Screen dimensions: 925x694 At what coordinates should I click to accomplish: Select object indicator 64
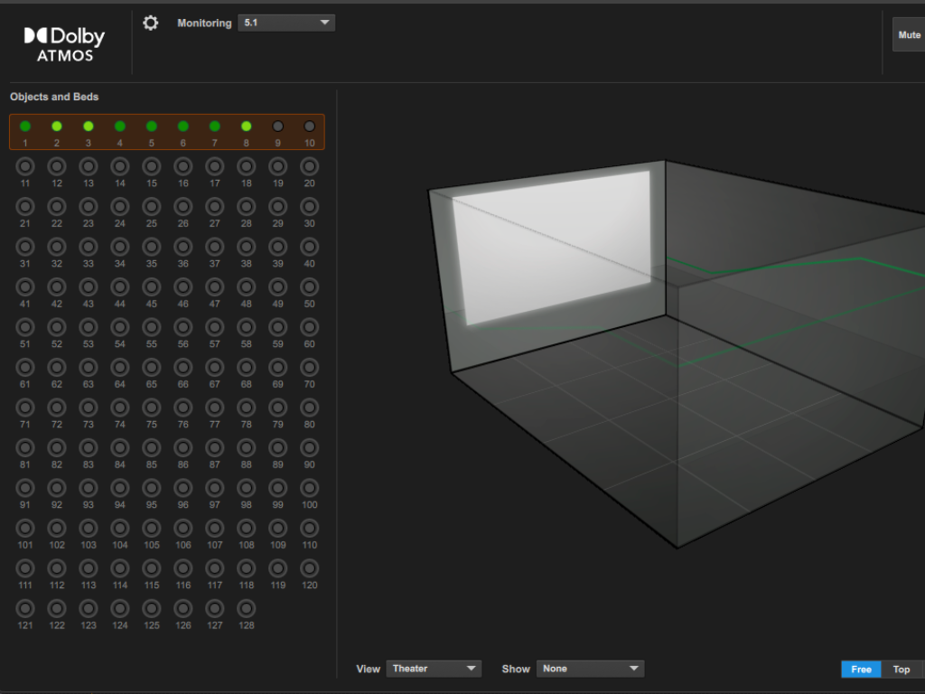(x=120, y=368)
